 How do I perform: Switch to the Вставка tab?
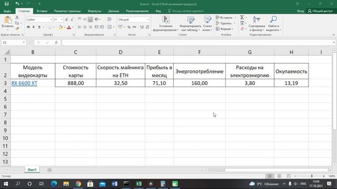pyautogui.click(x=42, y=11)
